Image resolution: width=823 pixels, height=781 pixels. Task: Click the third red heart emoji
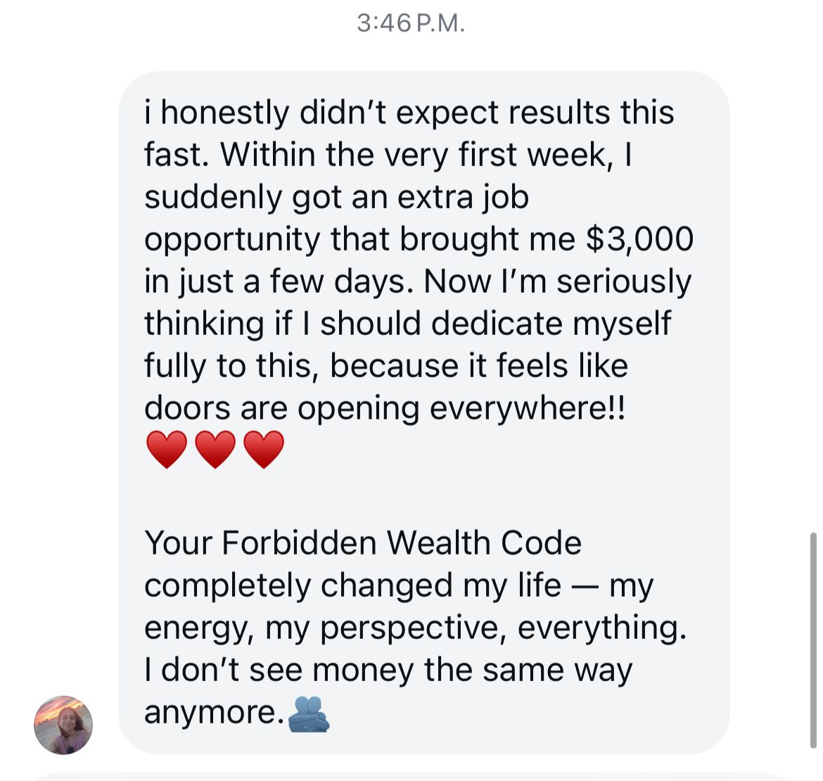264,450
